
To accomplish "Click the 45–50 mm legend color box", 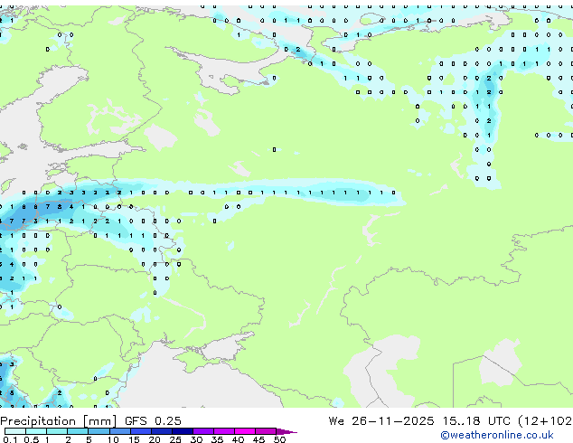I will pyautogui.click(x=266, y=431).
